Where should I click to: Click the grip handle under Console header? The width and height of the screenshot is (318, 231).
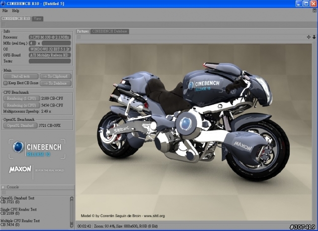point(3,193)
